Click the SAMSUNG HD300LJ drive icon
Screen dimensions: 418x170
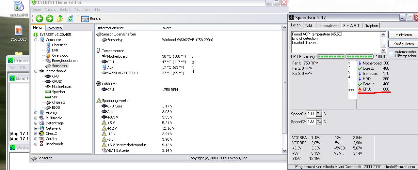(104, 73)
